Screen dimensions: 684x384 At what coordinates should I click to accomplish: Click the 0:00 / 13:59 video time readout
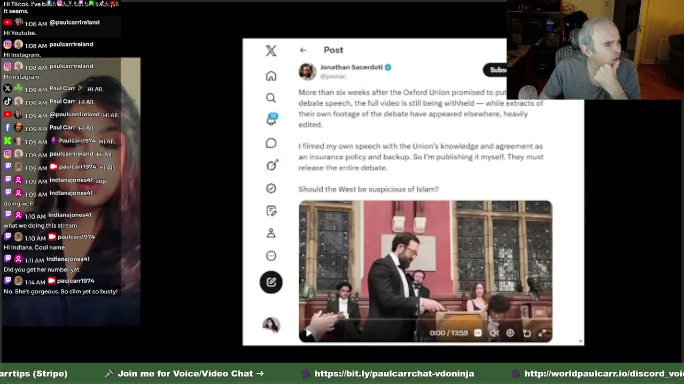pyautogui.click(x=448, y=333)
